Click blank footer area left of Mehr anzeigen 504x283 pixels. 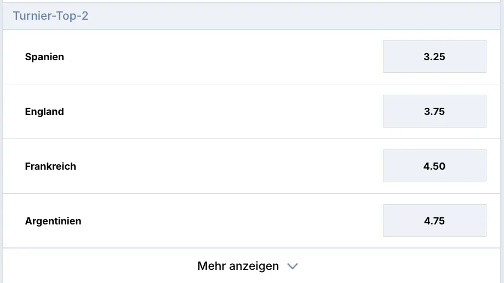(x=99, y=267)
